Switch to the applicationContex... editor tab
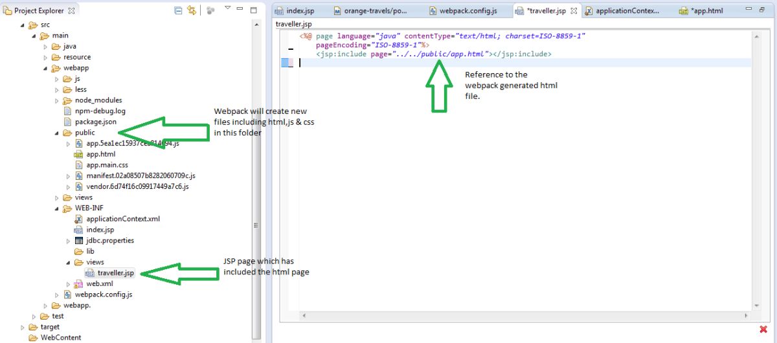 pos(622,11)
